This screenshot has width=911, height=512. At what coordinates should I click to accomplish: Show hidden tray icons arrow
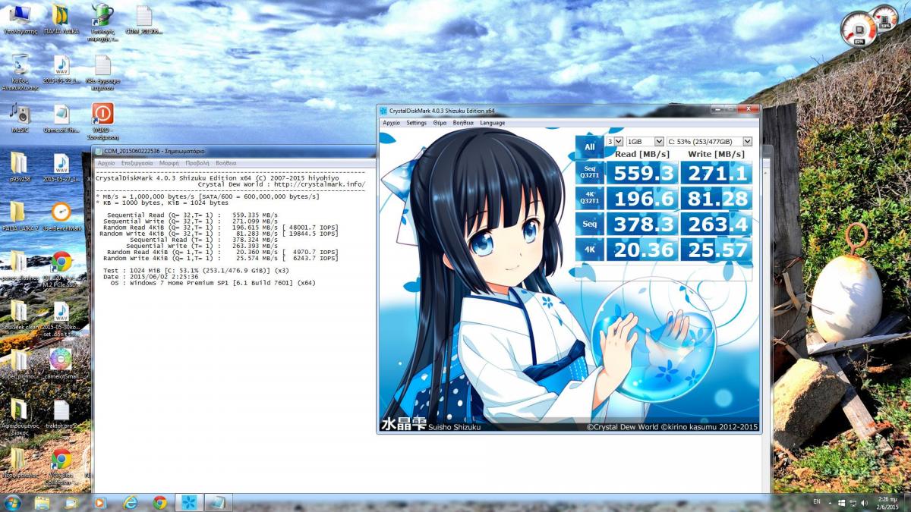[831, 502]
